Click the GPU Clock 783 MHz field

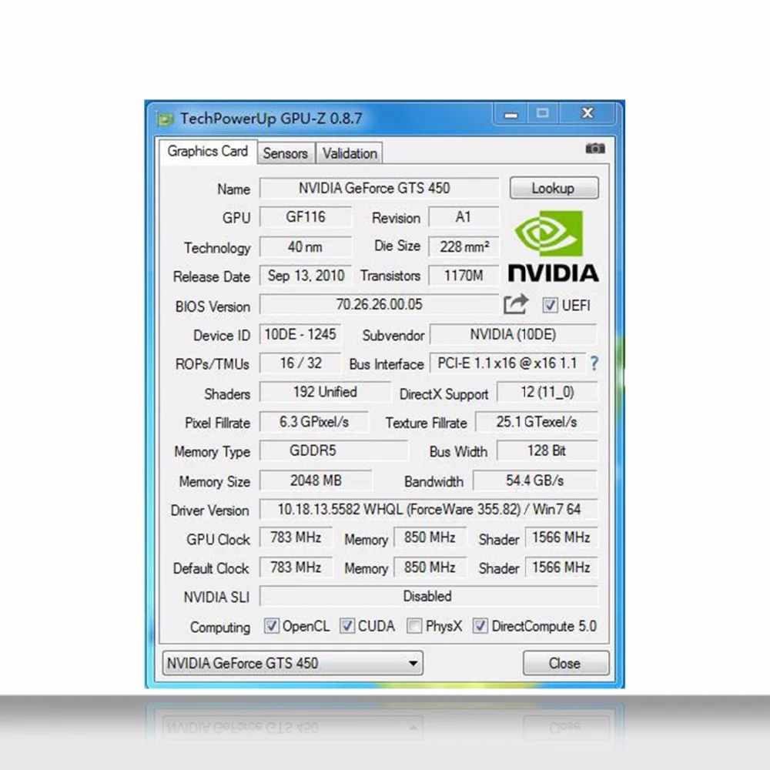click(296, 537)
